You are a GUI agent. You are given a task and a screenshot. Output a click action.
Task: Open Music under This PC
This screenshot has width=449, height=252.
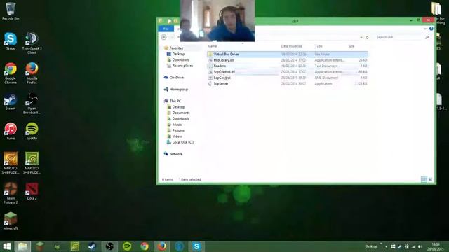coord(174,125)
